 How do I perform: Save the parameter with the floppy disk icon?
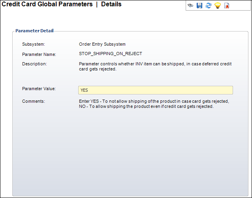tap(199, 6)
